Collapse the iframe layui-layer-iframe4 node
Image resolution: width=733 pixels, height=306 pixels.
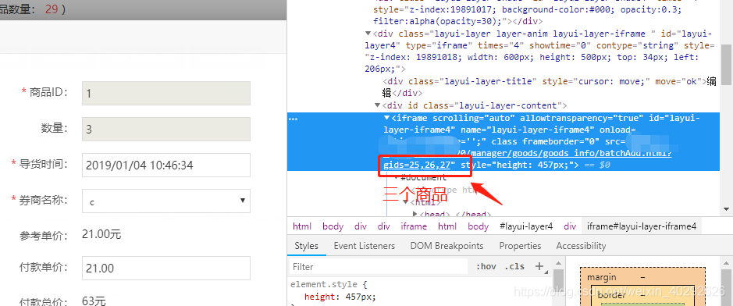(x=386, y=118)
